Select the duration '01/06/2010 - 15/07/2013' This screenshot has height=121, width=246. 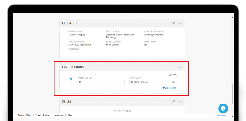80,45
